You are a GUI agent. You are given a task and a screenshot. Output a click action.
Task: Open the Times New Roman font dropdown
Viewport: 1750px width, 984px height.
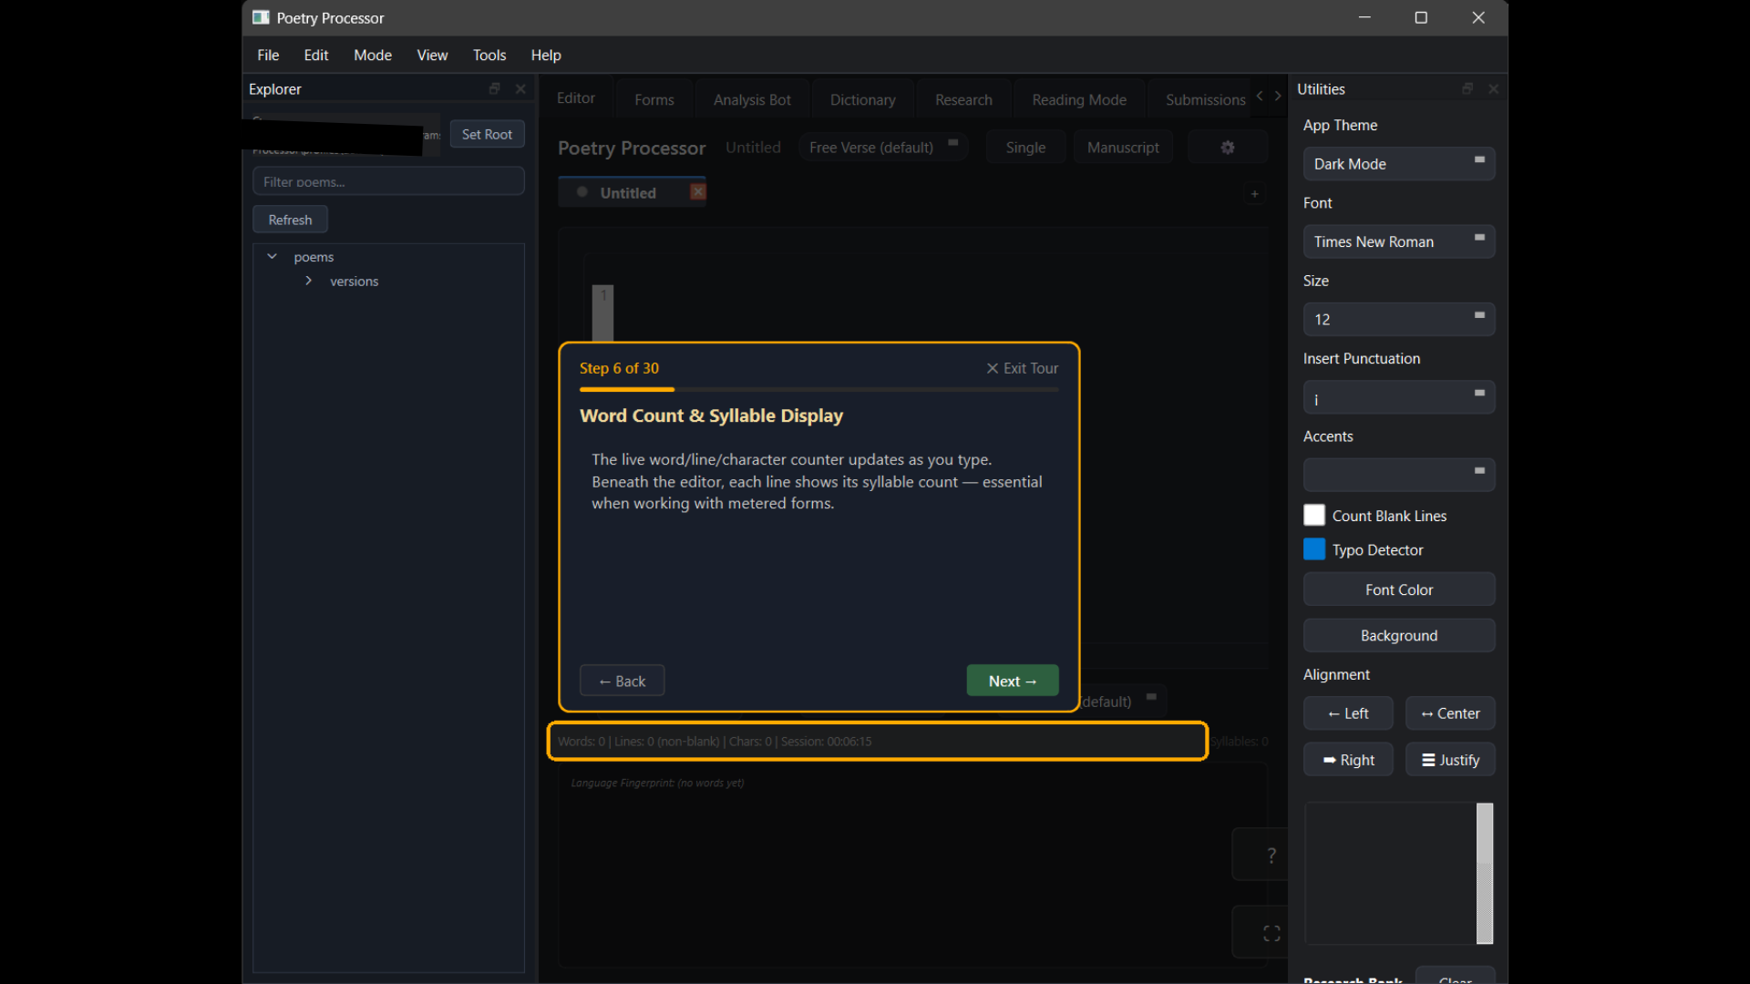click(x=1398, y=241)
